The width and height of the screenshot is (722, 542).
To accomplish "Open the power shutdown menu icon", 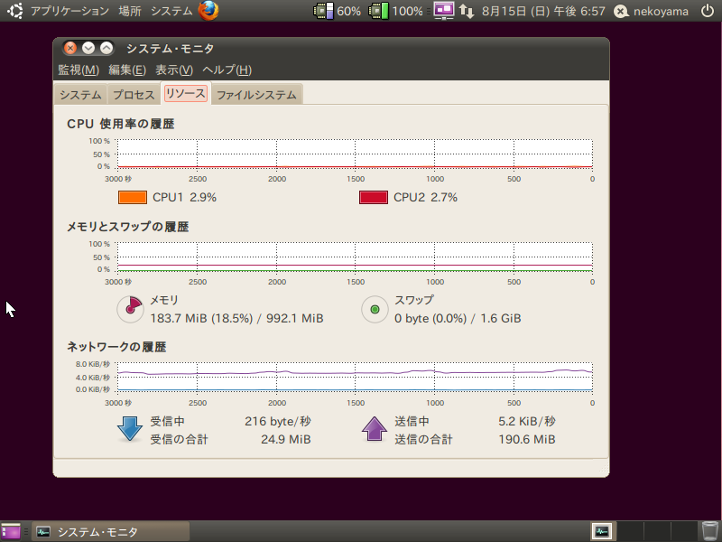I will point(708,11).
